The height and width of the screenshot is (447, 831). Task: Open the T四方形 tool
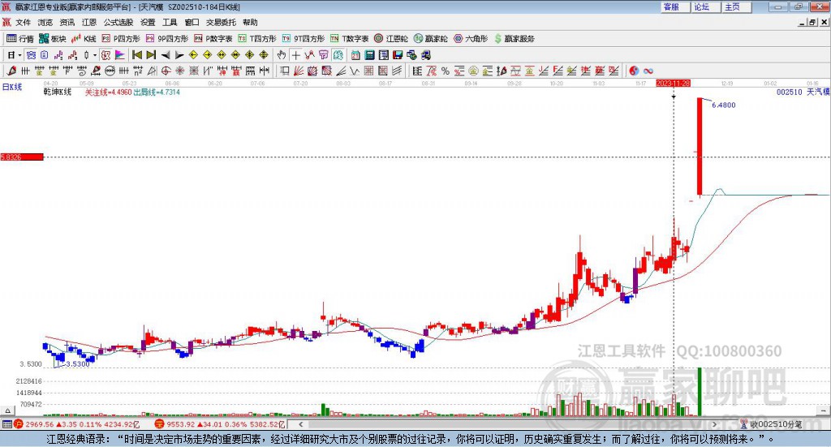click(x=257, y=39)
